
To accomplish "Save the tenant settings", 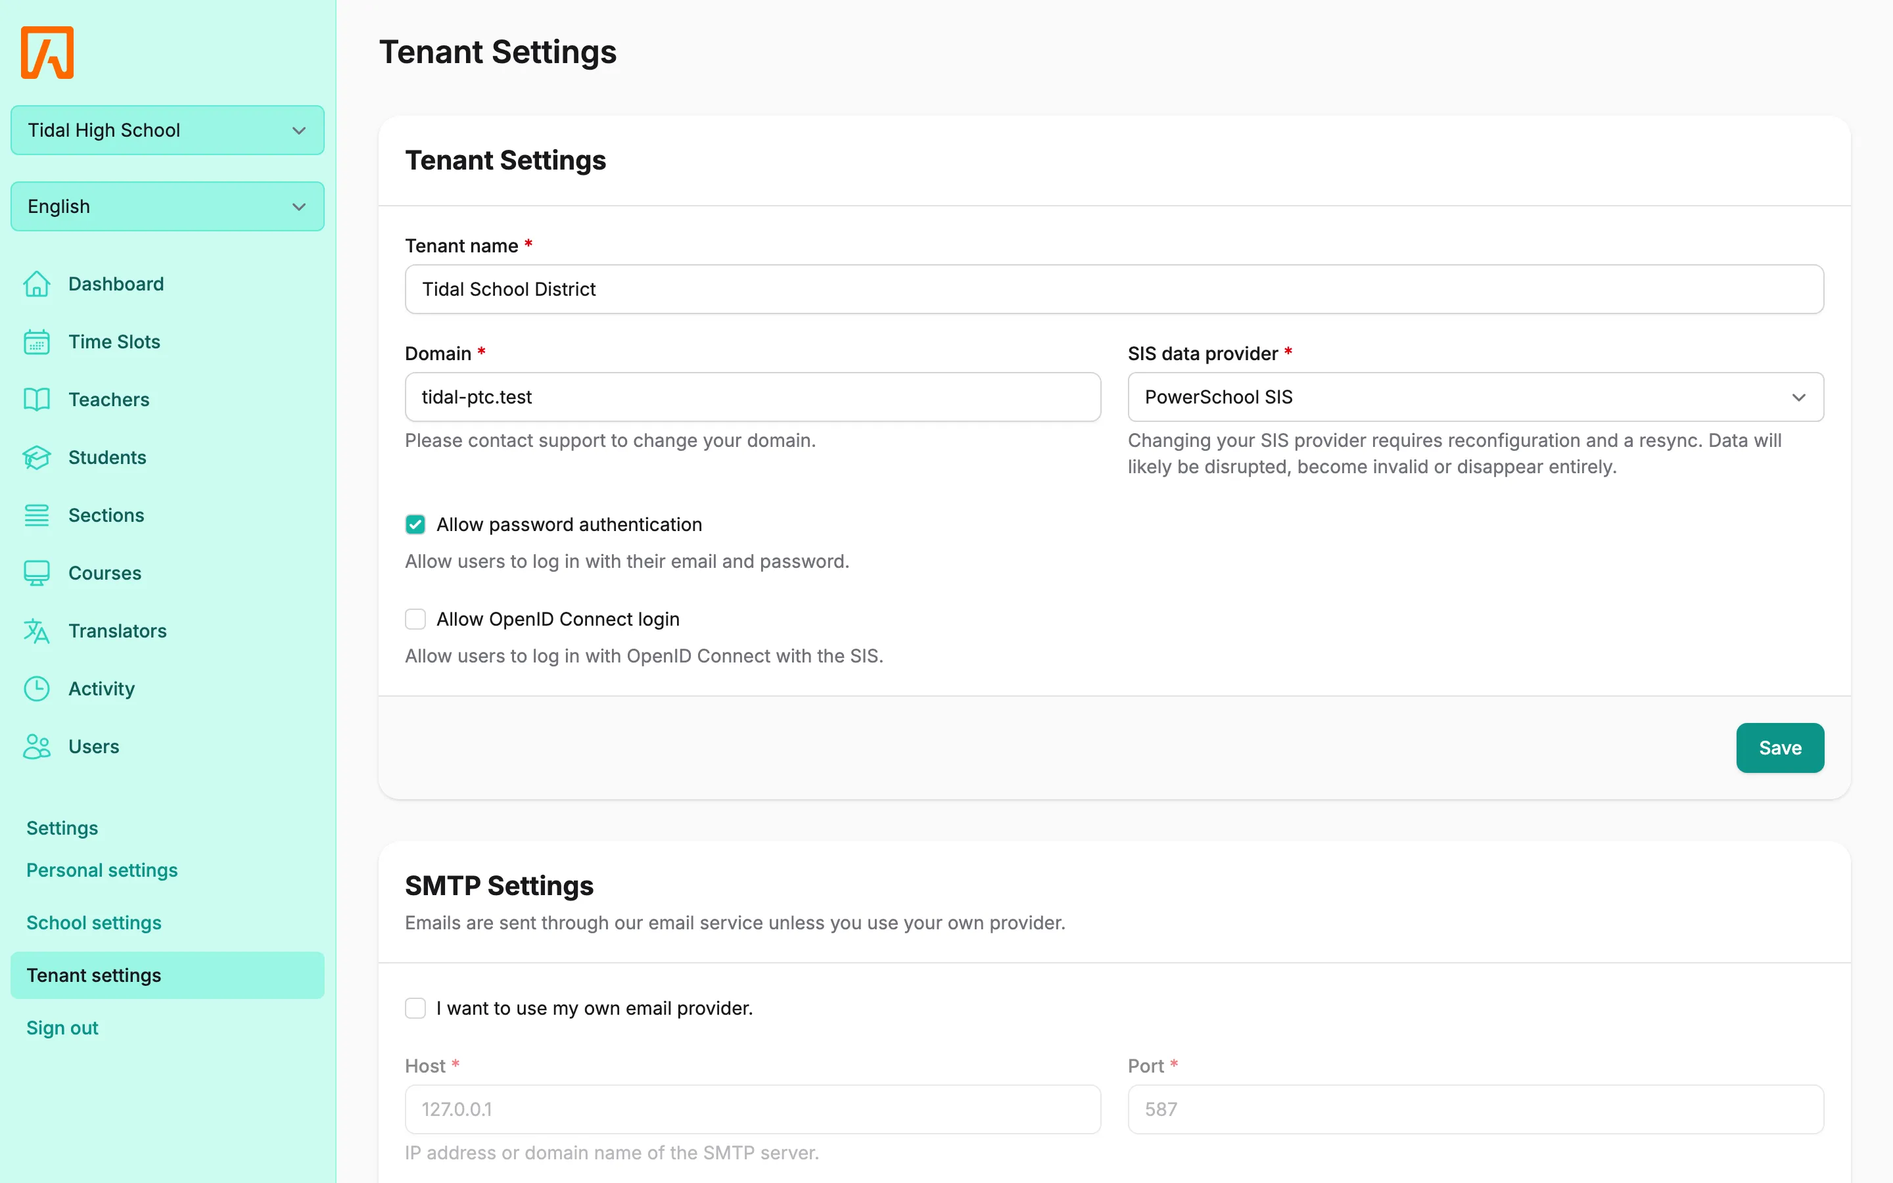I will click(1779, 748).
